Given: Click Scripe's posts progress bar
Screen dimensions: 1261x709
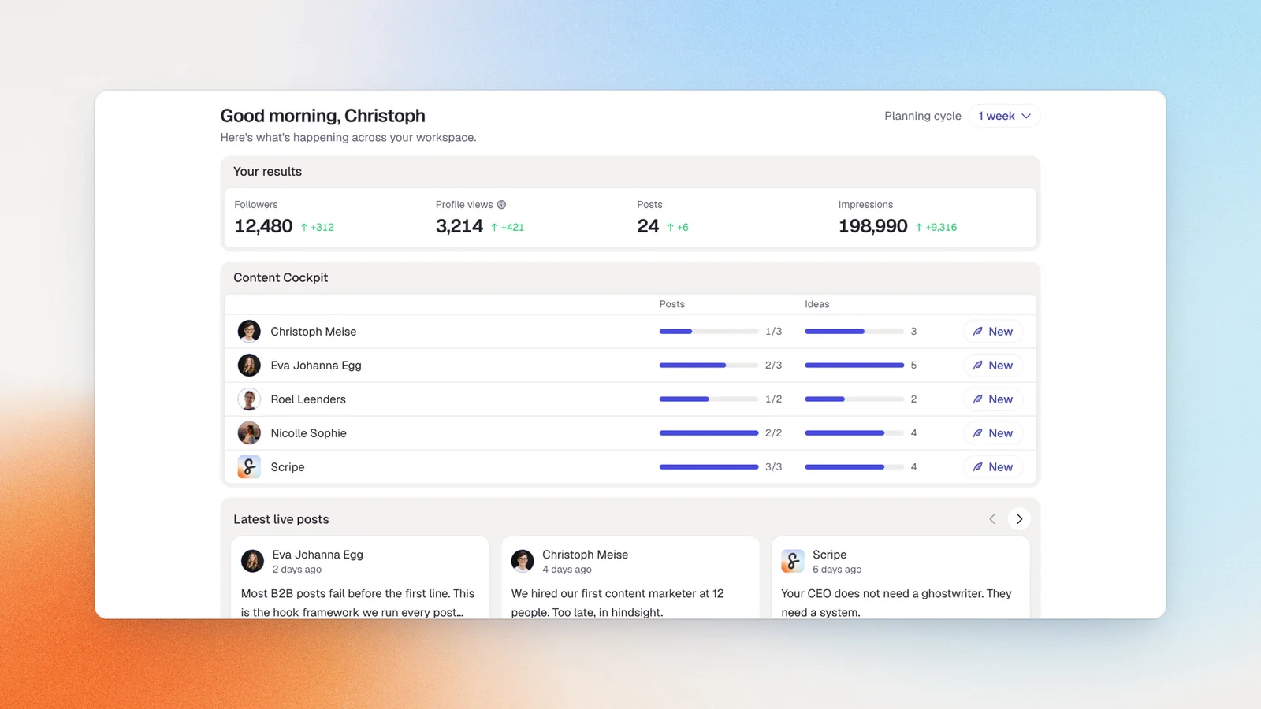Looking at the screenshot, I should [x=709, y=467].
